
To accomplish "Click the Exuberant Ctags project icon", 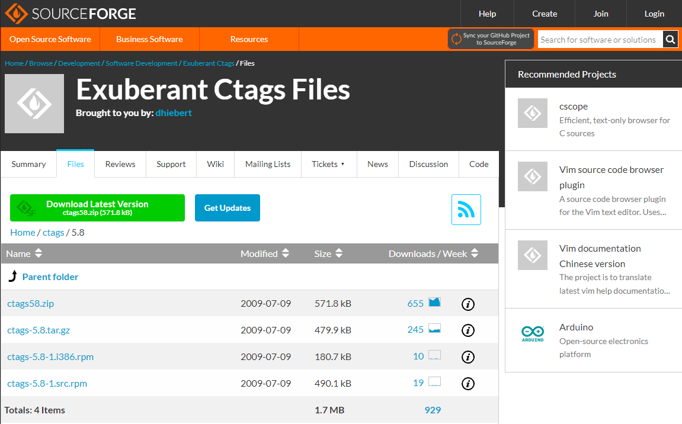I will tap(34, 104).
